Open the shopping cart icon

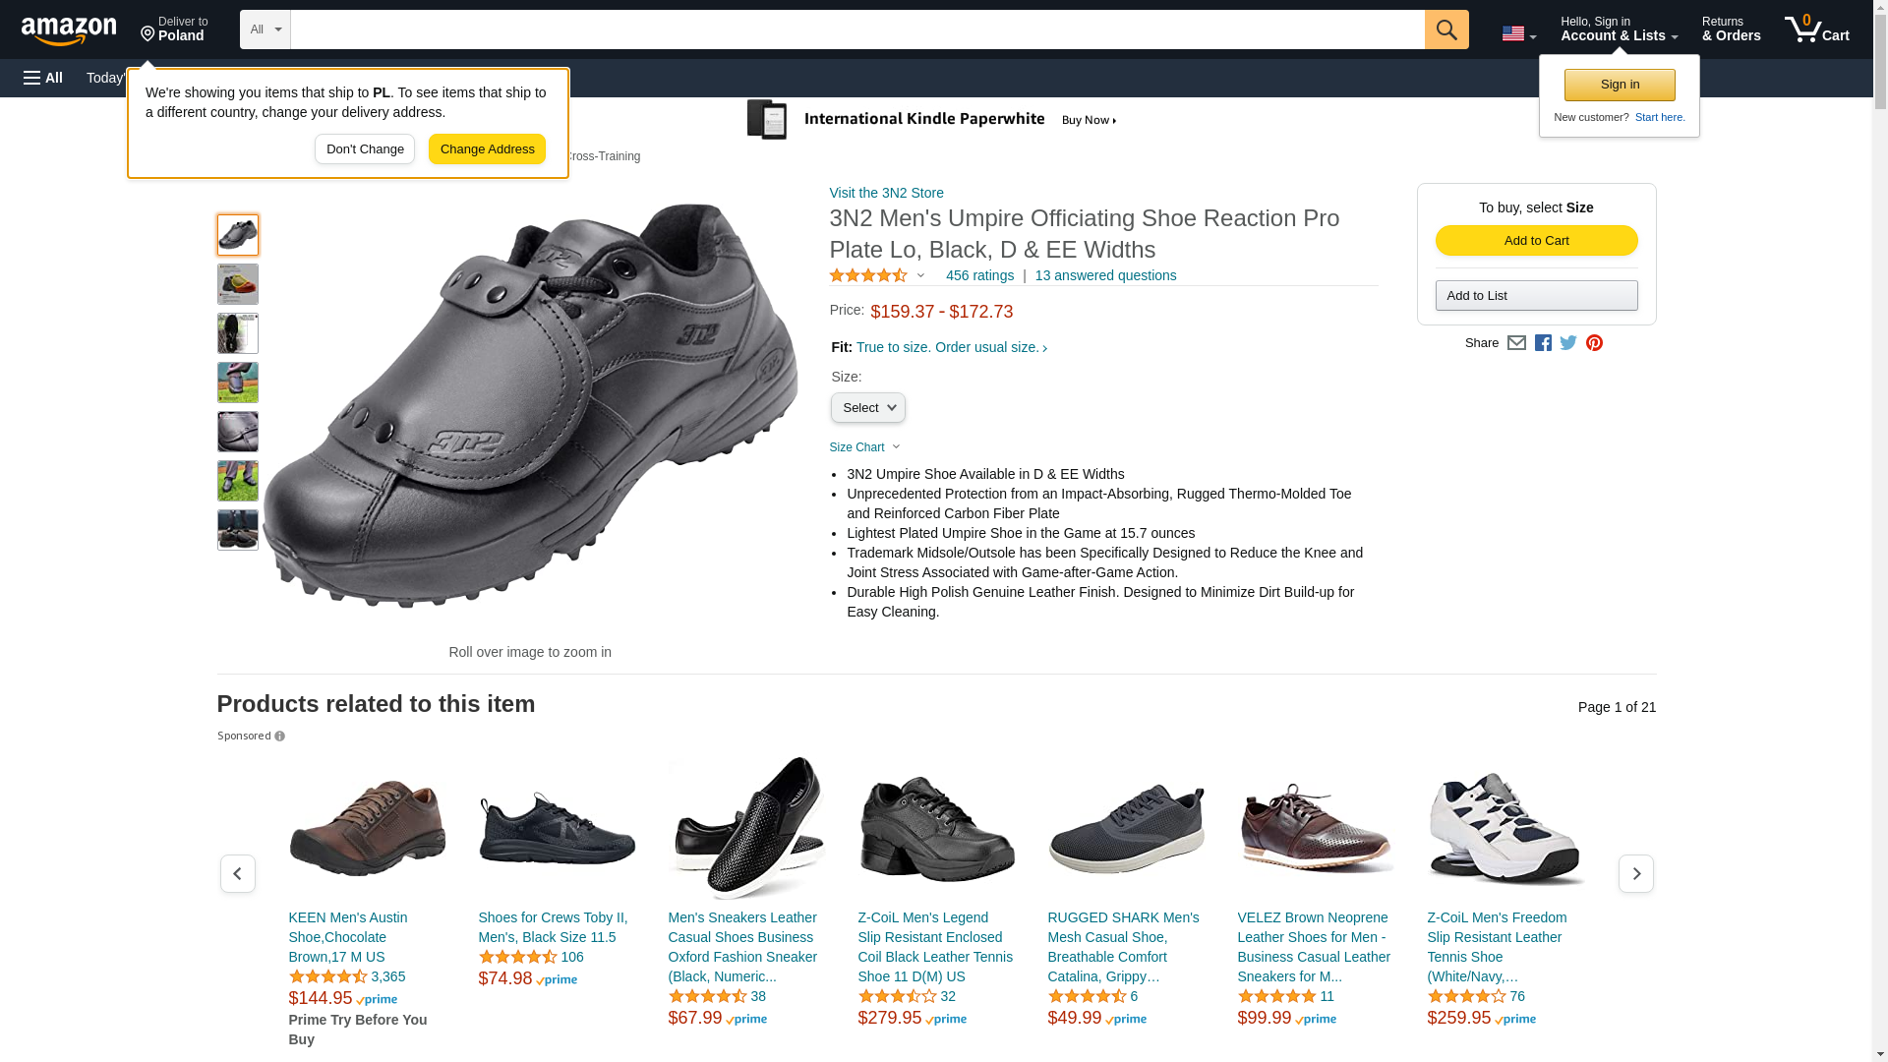[1816, 29]
